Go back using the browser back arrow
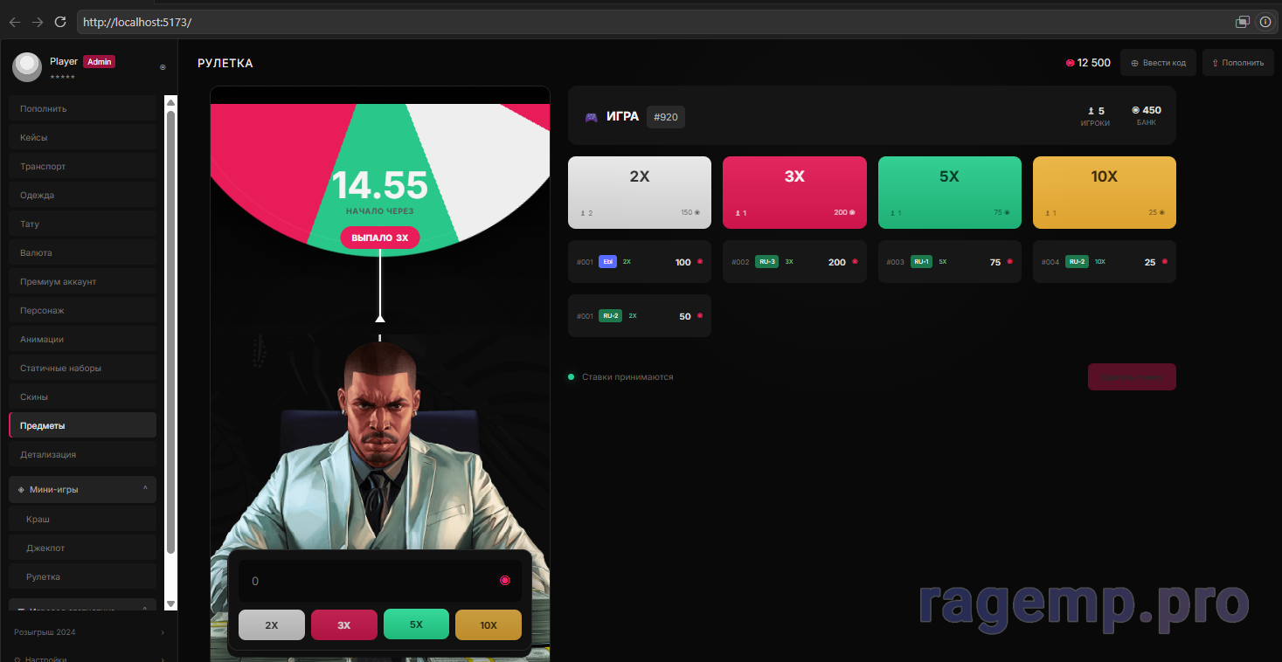 coord(15,22)
